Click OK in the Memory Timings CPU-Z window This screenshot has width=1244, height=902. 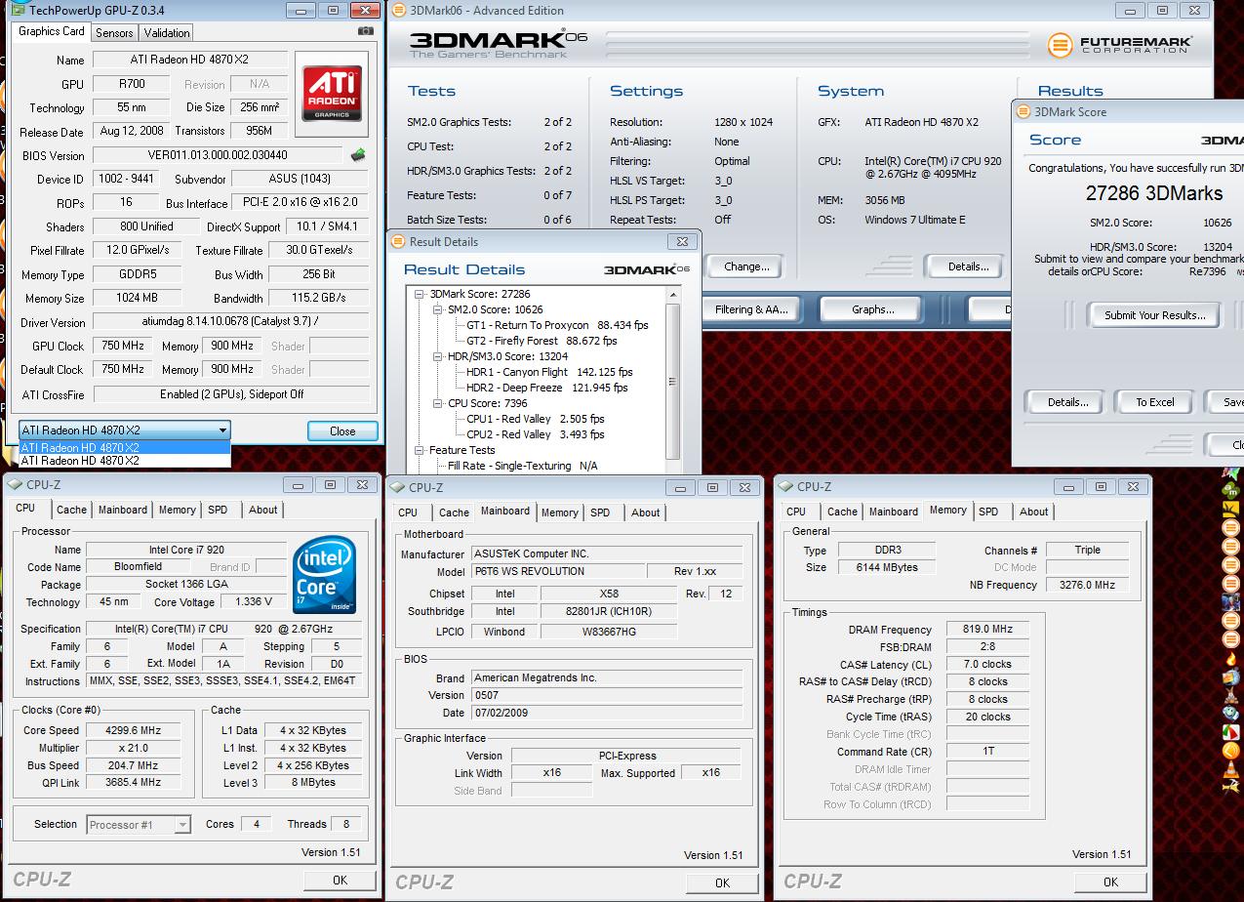[1110, 881]
